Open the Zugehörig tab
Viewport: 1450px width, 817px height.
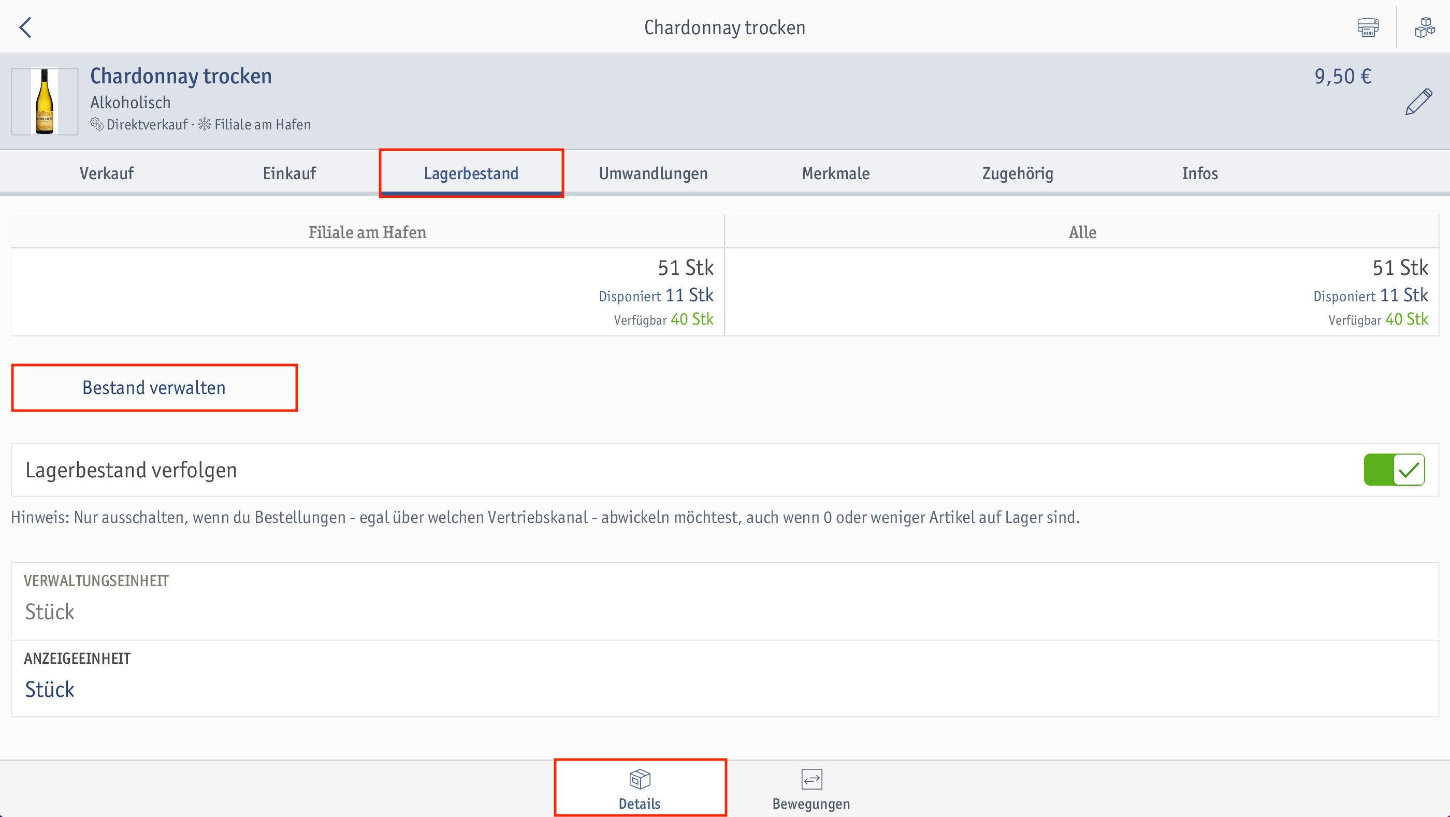point(1017,173)
